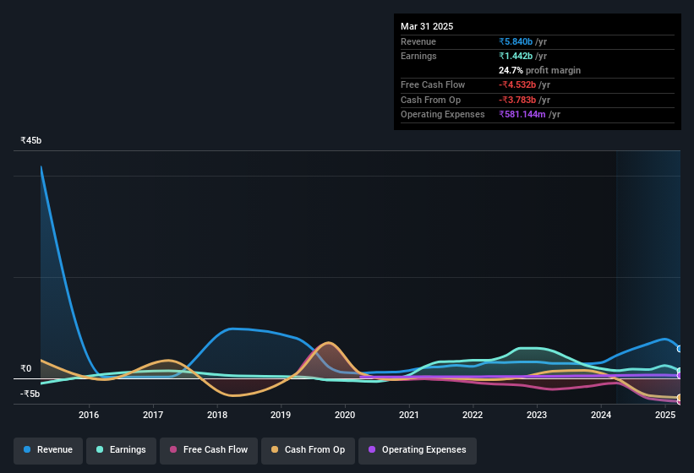This screenshot has height=473, width=694.
Task: Click the ₹581.144m operating expenses value
Action: (x=522, y=115)
